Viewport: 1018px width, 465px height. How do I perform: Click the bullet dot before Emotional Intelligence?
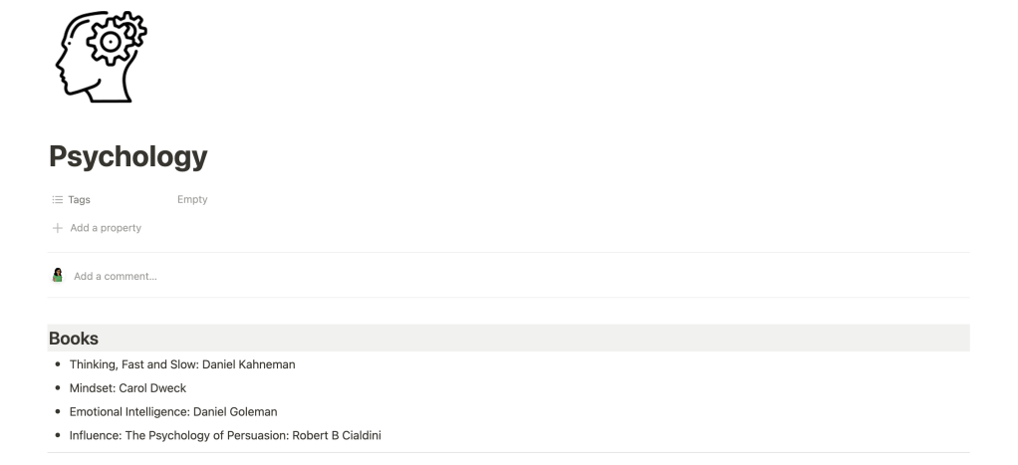(x=59, y=412)
